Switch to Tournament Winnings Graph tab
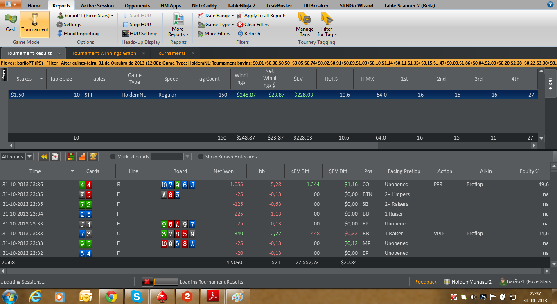 point(104,53)
